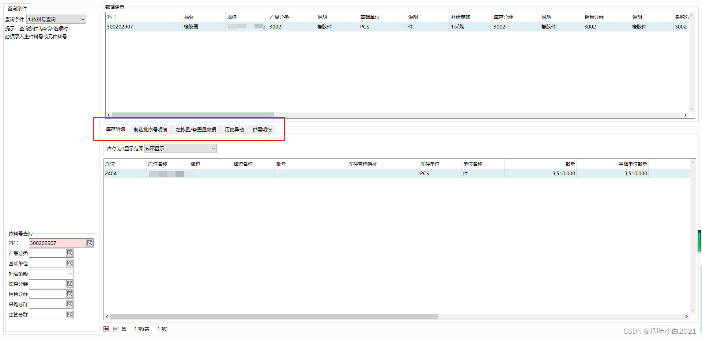702x338 pixels.
Task: Focus the 基础单位 input field
Action: [x=48, y=263]
